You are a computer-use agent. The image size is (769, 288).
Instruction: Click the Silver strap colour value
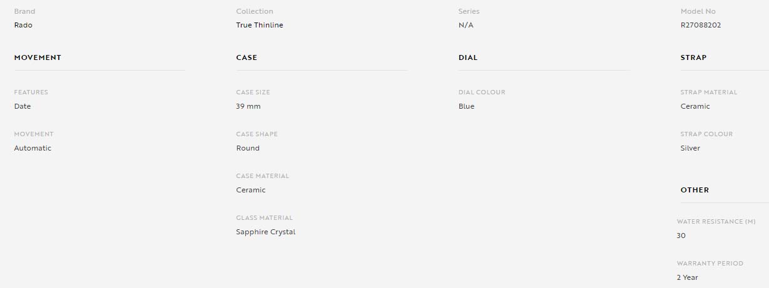coord(690,148)
